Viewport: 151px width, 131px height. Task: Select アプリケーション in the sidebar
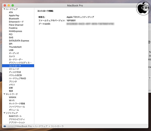(x=17, y=122)
